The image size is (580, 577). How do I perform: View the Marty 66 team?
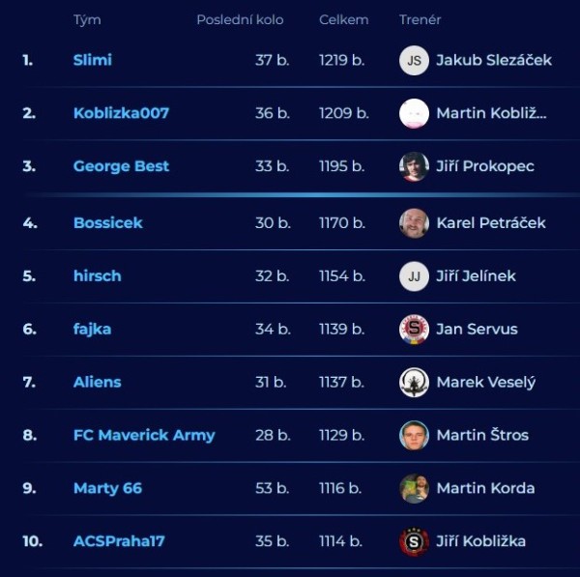pyautogui.click(x=107, y=488)
